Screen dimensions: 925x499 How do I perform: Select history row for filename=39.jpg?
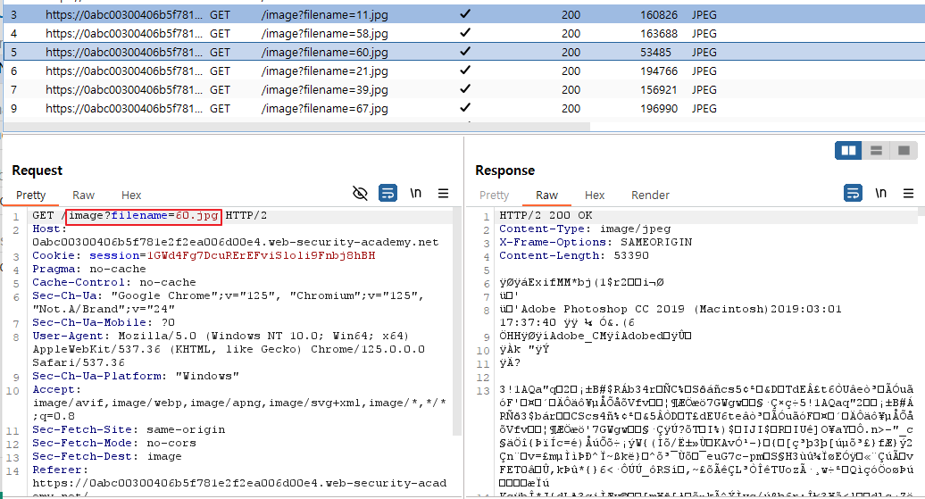pyautogui.click(x=463, y=89)
